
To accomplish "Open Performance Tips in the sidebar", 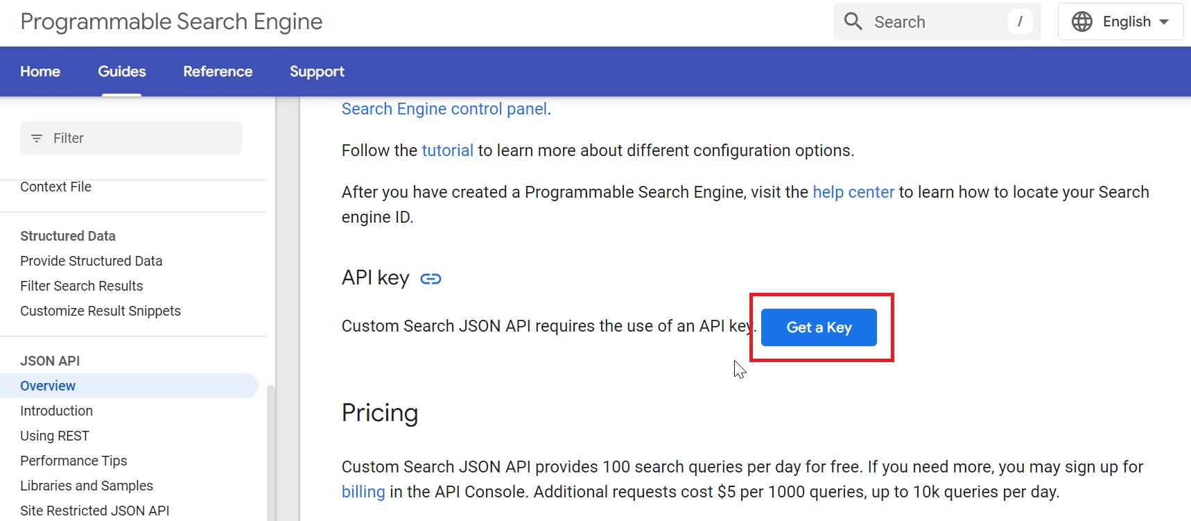I will (x=73, y=461).
